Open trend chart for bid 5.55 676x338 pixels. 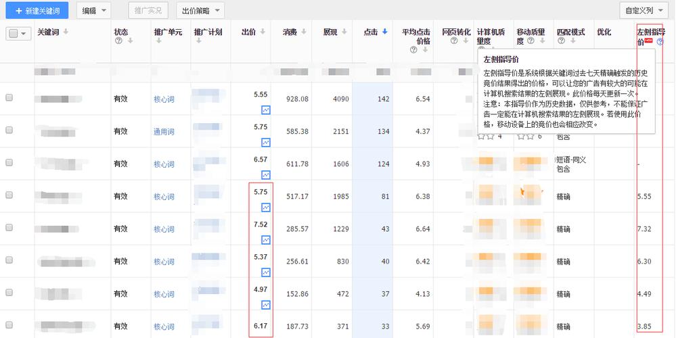[x=265, y=110]
